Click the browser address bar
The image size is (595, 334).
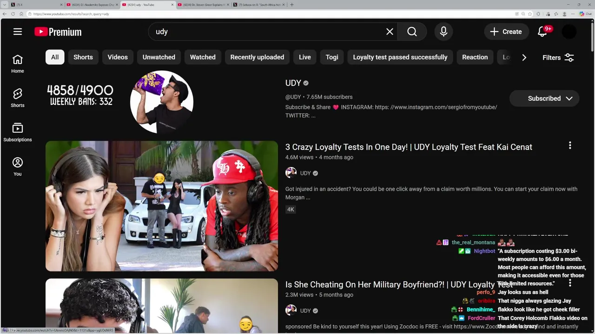pos(270,14)
